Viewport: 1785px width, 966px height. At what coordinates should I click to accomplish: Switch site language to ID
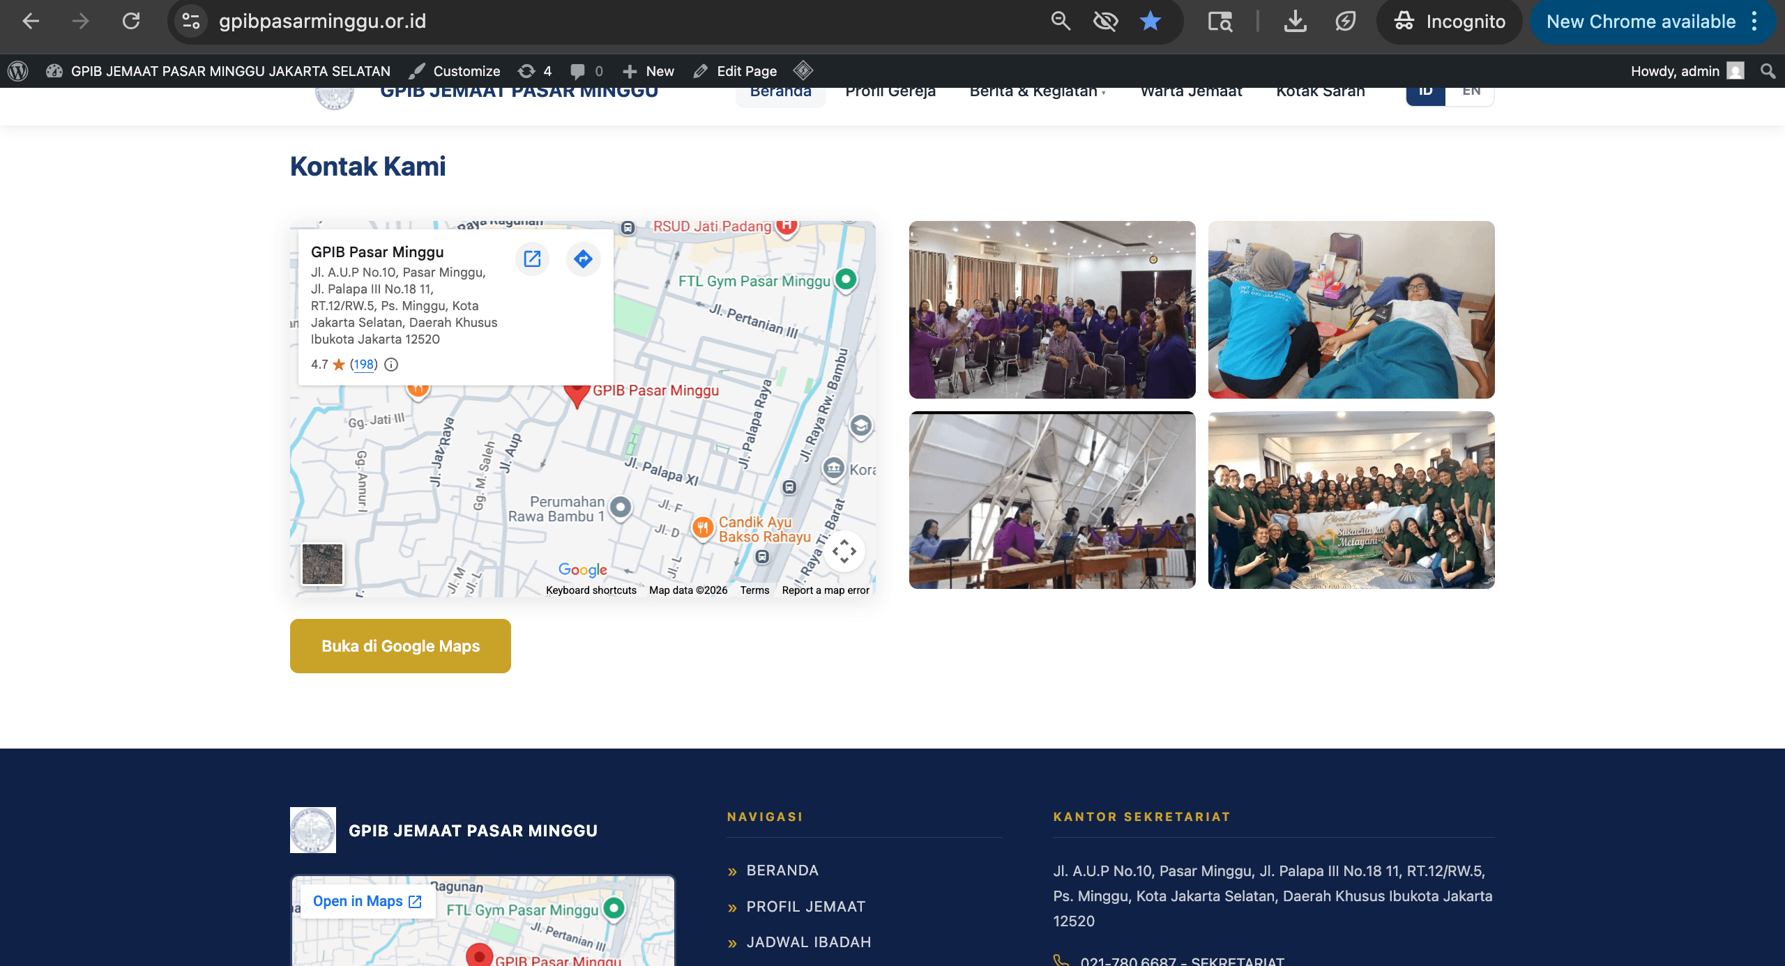[x=1426, y=93]
